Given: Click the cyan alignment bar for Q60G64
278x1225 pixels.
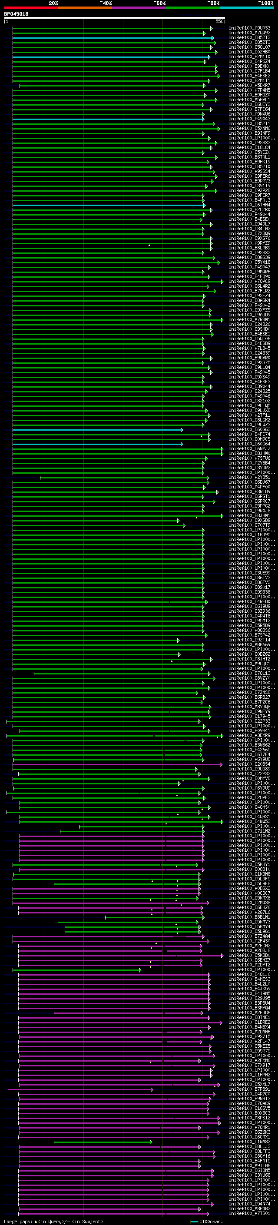Looking at the screenshot, I should 97,444.
